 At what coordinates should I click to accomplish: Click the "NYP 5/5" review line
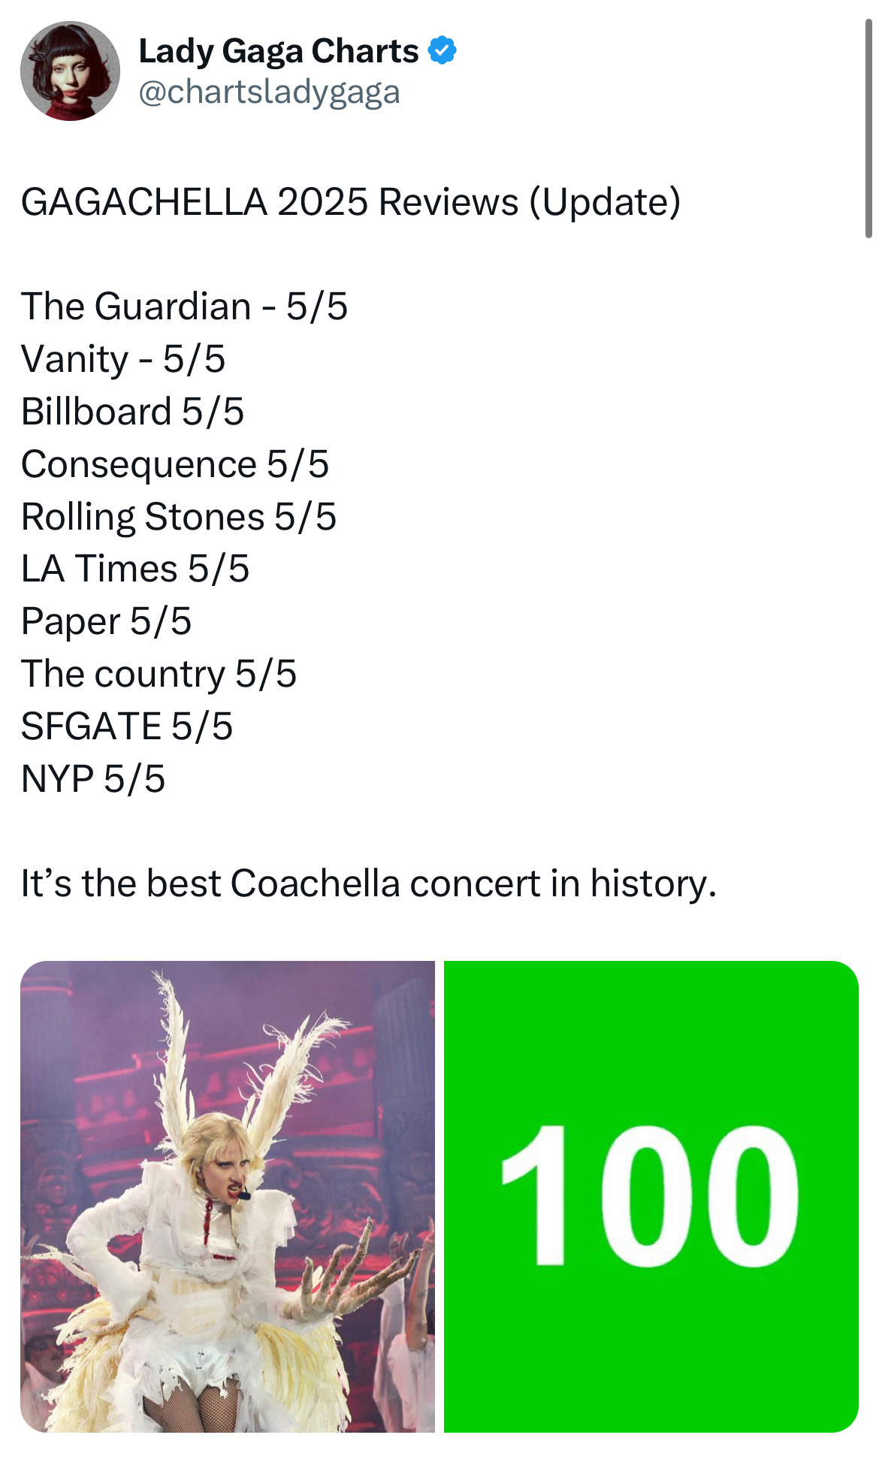92,779
